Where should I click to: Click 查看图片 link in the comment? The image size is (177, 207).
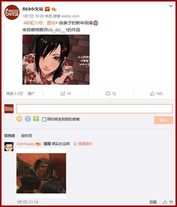[x=83, y=144]
